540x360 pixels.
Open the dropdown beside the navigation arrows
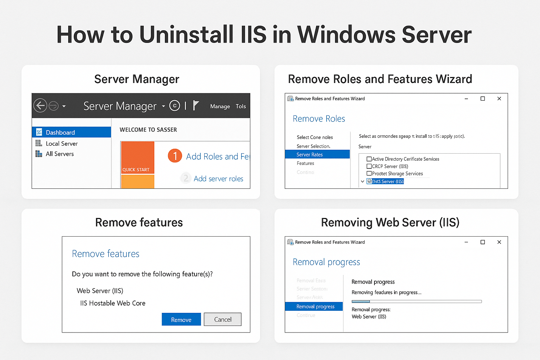pyautogui.click(x=64, y=105)
